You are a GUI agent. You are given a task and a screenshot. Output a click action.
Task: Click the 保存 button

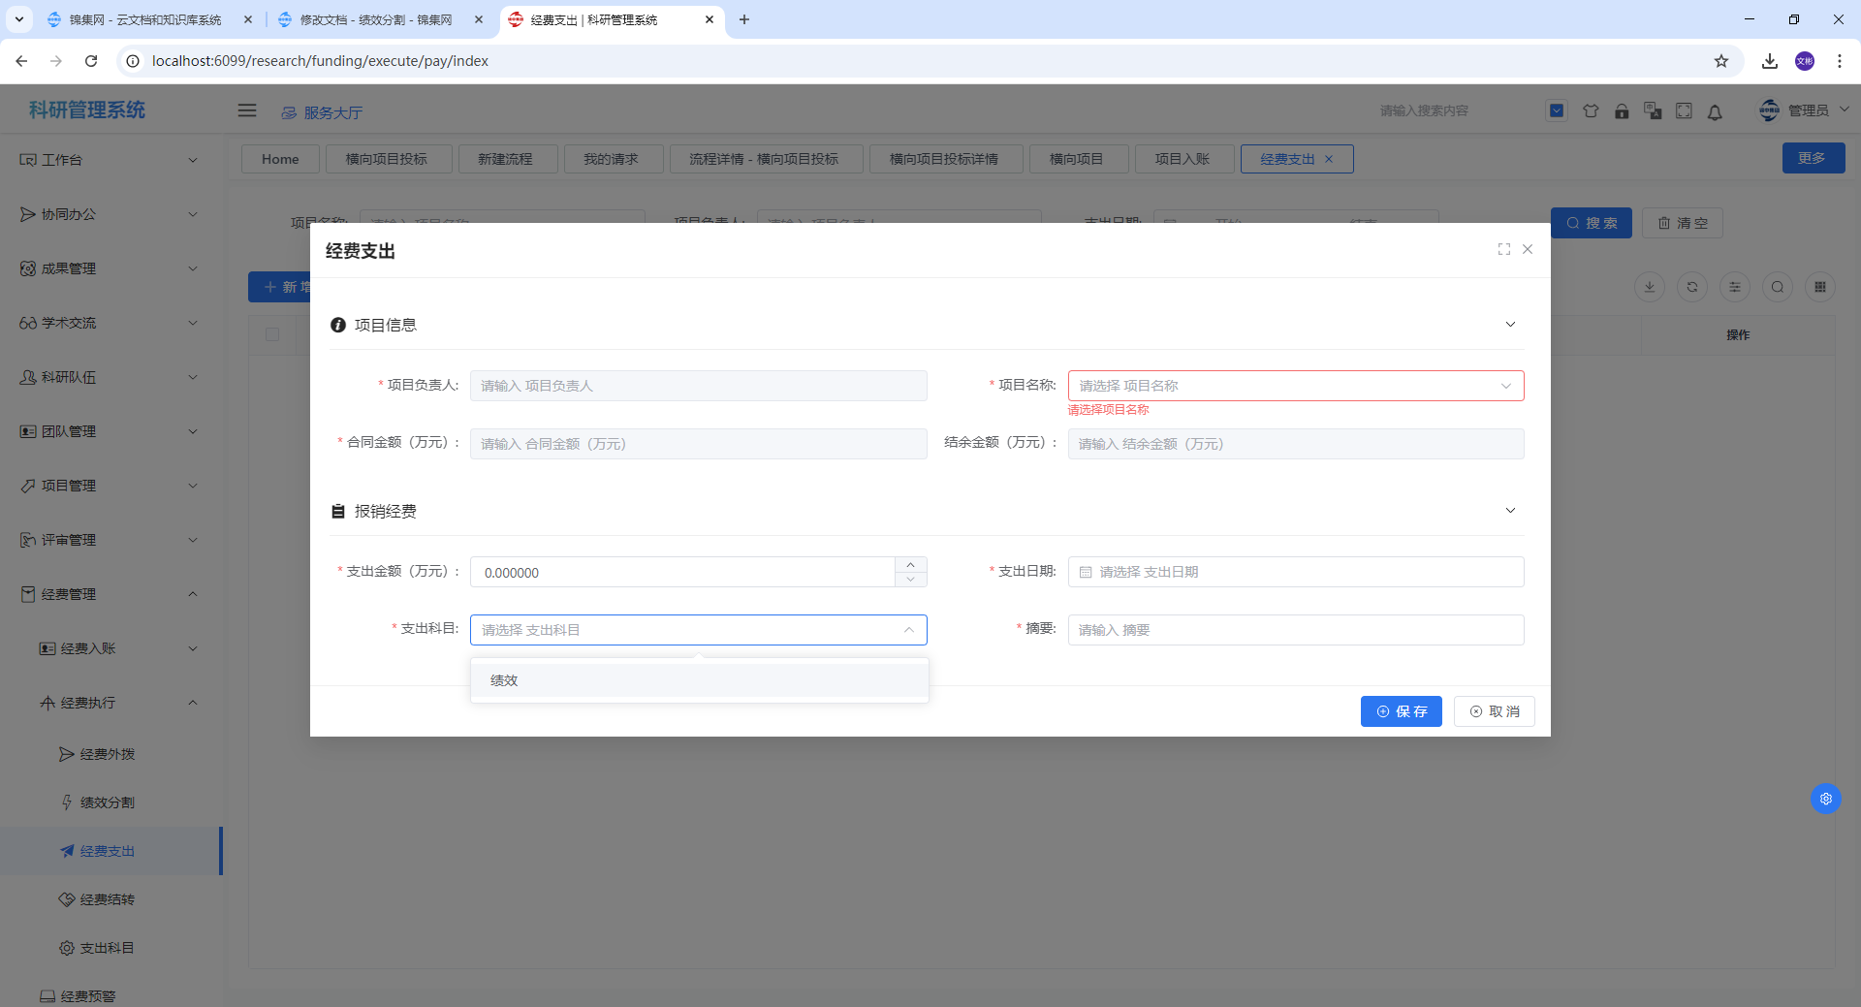(x=1401, y=711)
